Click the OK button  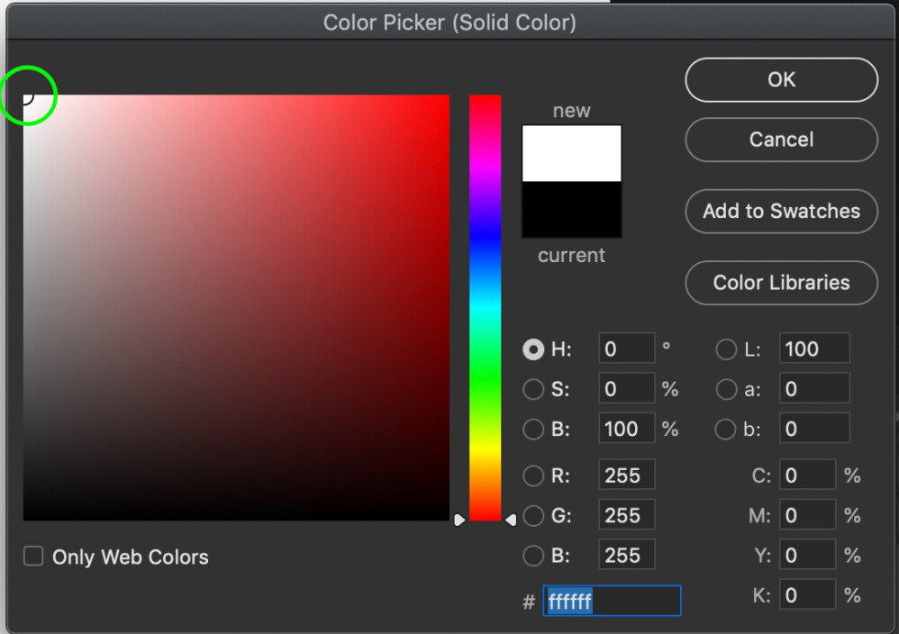tap(780, 79)
